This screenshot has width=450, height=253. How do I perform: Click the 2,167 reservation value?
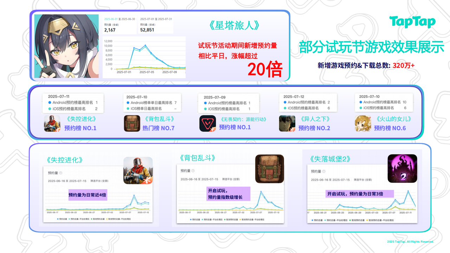pyautogui.click(x=110, y=30)
